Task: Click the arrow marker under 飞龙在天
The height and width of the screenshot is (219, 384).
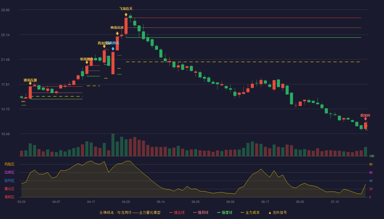Action: [x=126, y=15]
